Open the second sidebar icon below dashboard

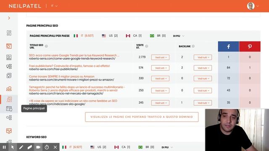click(x=9, y=46)
